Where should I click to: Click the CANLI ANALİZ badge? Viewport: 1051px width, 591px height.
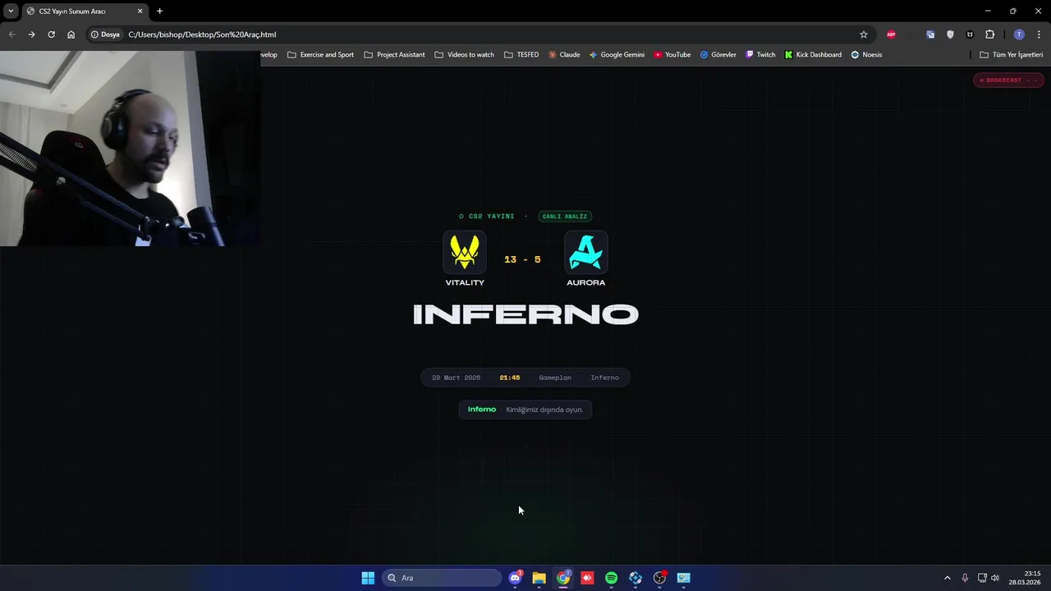[565, 217]
